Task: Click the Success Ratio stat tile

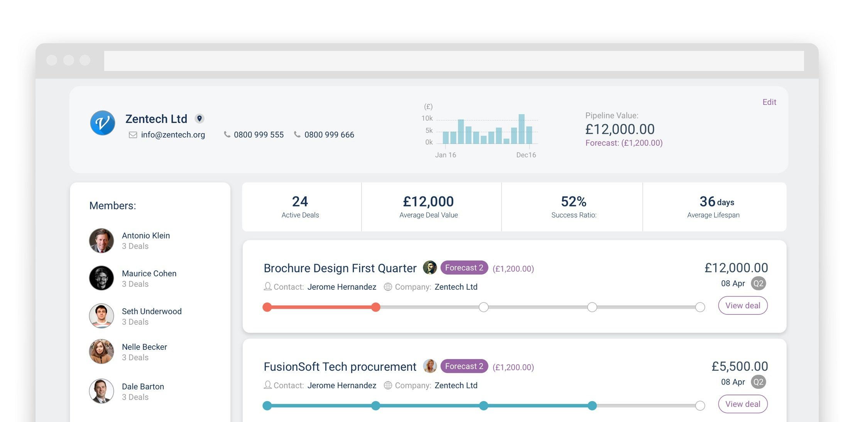Action: [x=573, y=207]
